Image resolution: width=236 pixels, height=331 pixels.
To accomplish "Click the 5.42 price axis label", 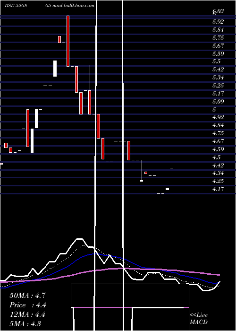I will click(218, 70).
